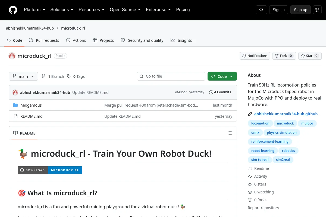Click the reinforcement-learning topic tag
This screenshot has height=217, width=326.
270,142
